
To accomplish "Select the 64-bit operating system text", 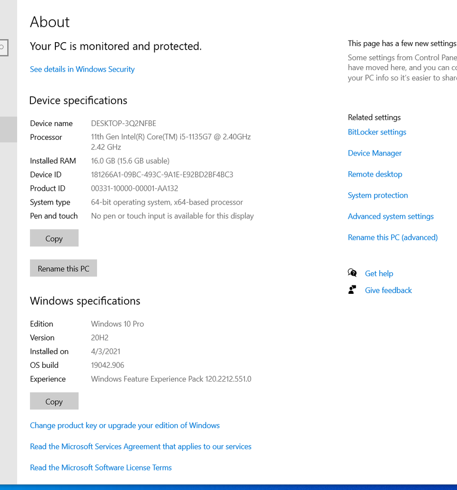I will pos(167,202).
